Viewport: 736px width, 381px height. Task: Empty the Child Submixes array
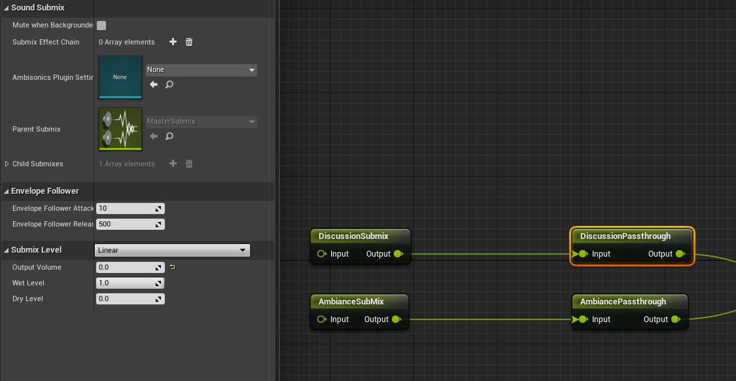coord(188,164)
